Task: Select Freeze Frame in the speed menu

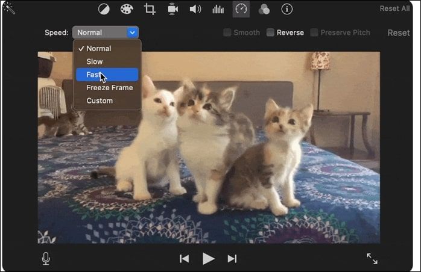Action: click(109, 88)
